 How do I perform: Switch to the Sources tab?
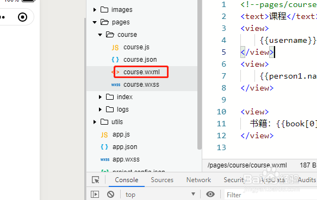(162, 180)
